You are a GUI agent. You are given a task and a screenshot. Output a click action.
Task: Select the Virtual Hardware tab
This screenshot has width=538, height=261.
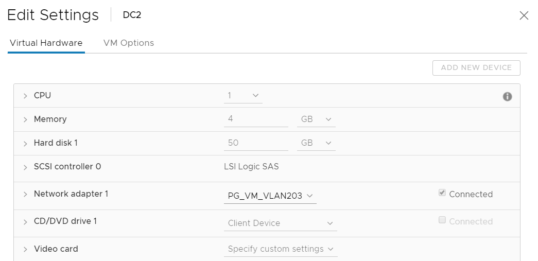click(x=46, y=43)
